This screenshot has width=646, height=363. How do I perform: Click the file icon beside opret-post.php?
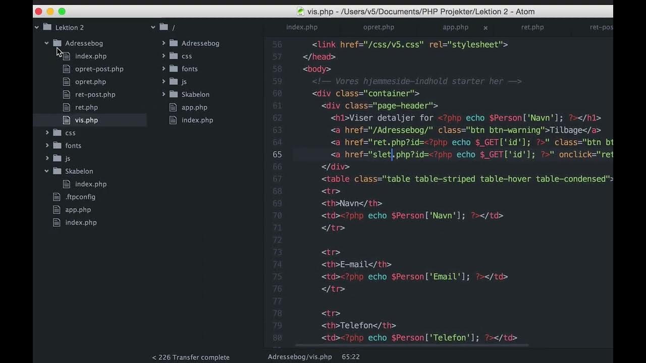66,69
